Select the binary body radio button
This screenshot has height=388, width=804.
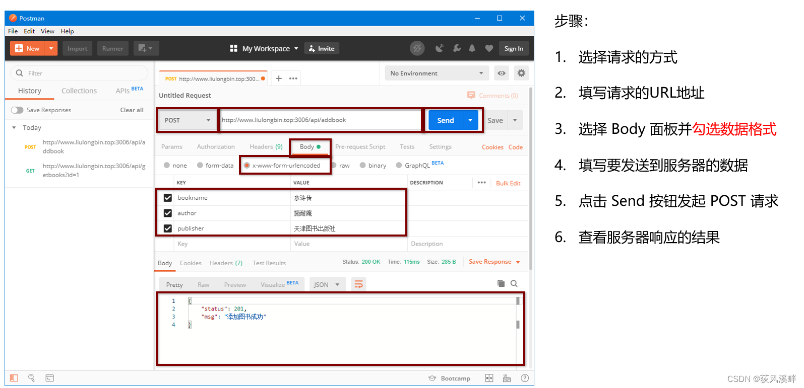click(x=362, y=165)
